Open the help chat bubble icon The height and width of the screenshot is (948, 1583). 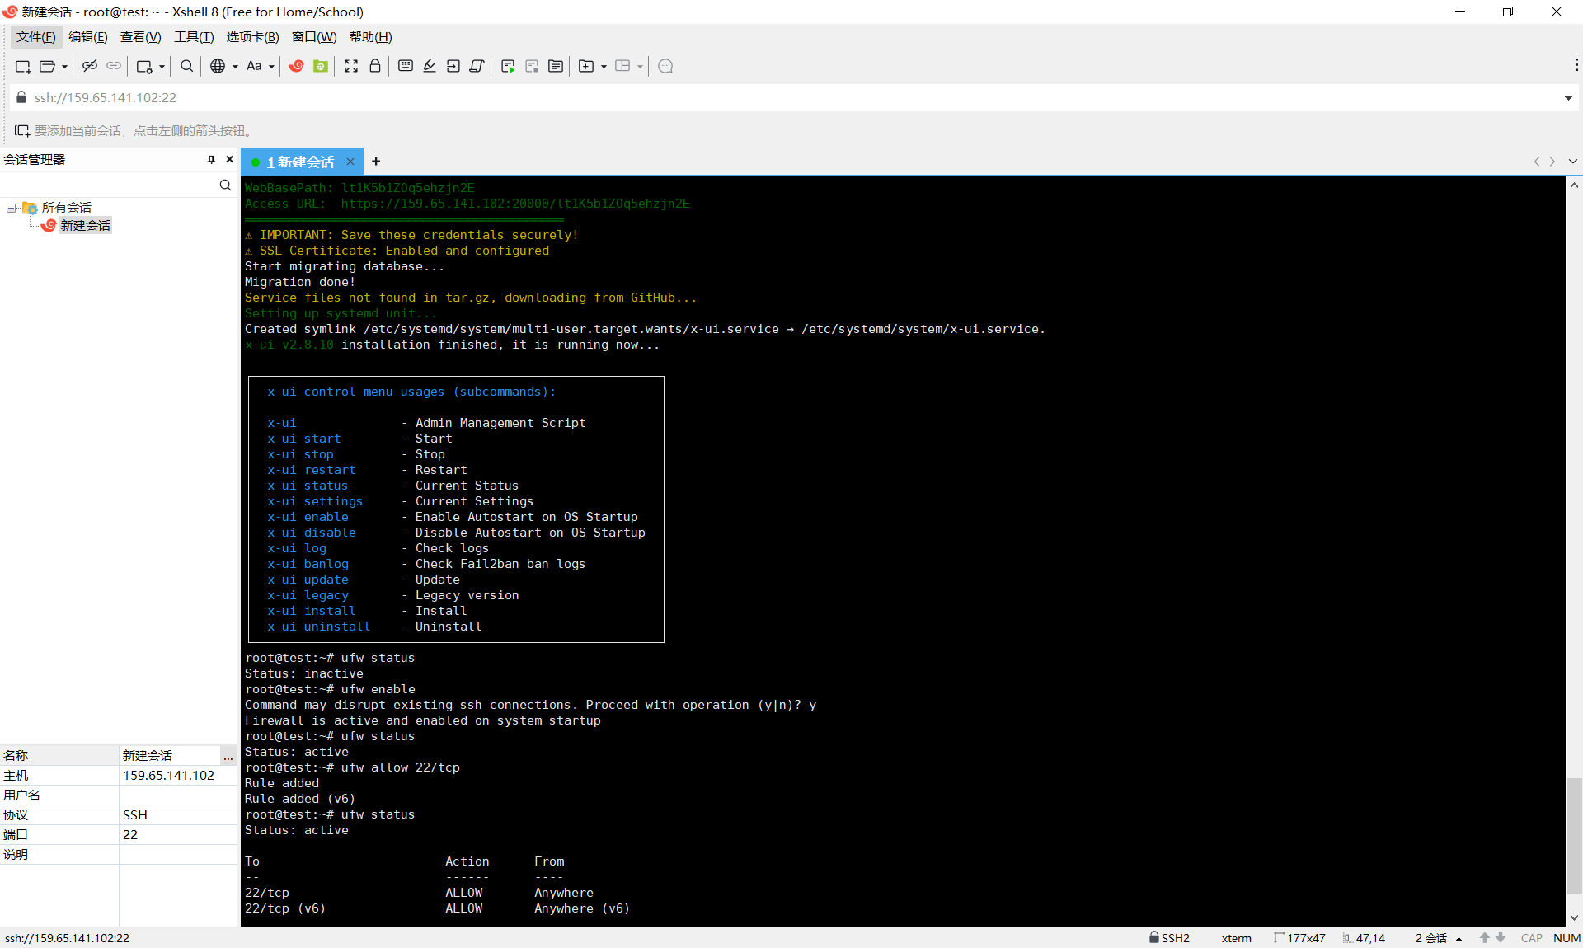666,66
